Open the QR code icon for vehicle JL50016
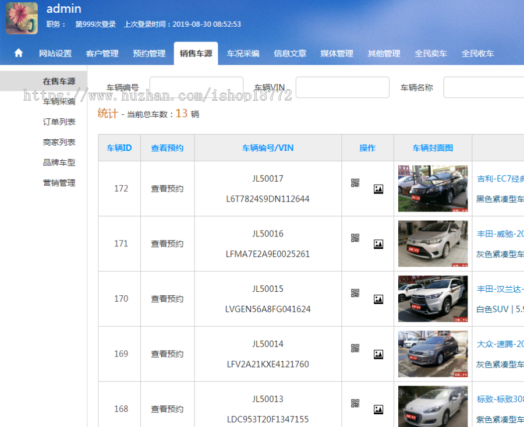Viewport: 524px width, 427px height. 356,237
